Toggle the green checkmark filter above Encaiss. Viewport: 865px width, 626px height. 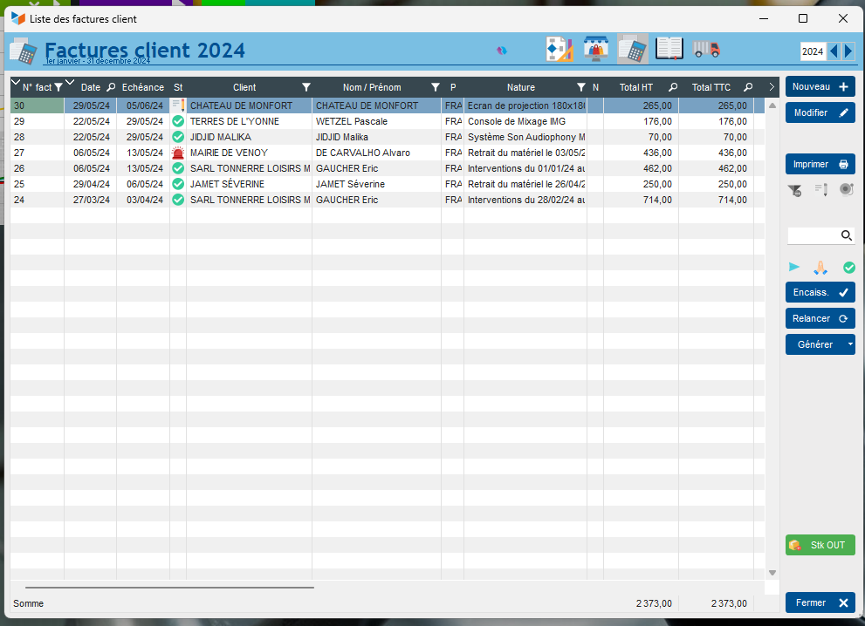(x=848, y=268)
